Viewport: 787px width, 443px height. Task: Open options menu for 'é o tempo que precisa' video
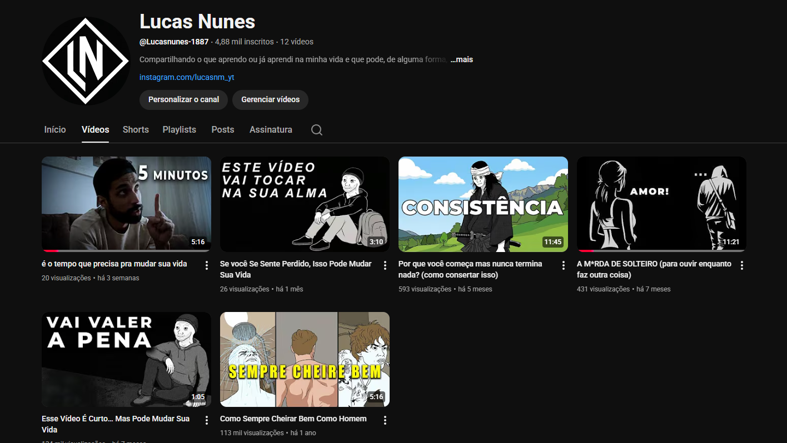click(x=207, y=265)
